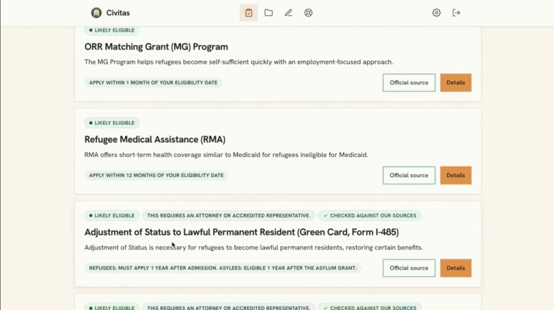The width and height of the screenshot is (554, 310).
Task: Open settings gear icon
Action: [436, 13]
